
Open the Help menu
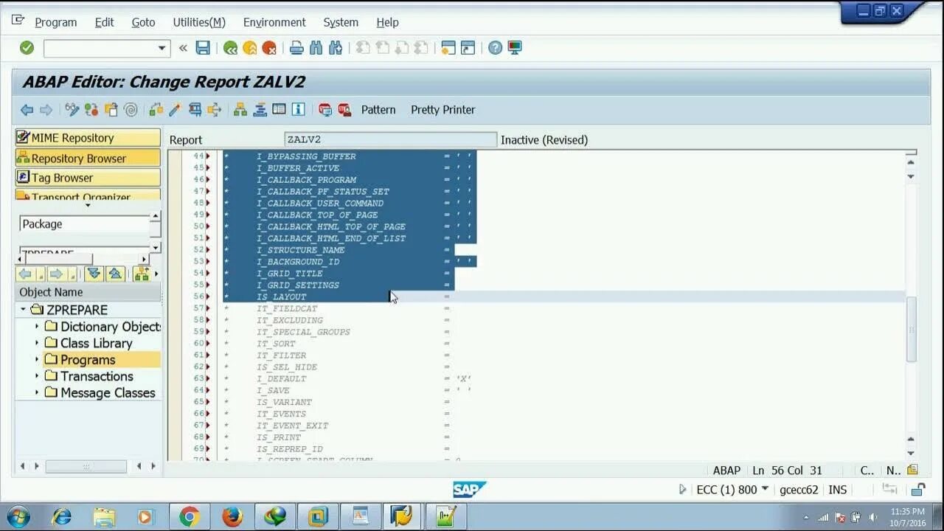pos(387,22)
